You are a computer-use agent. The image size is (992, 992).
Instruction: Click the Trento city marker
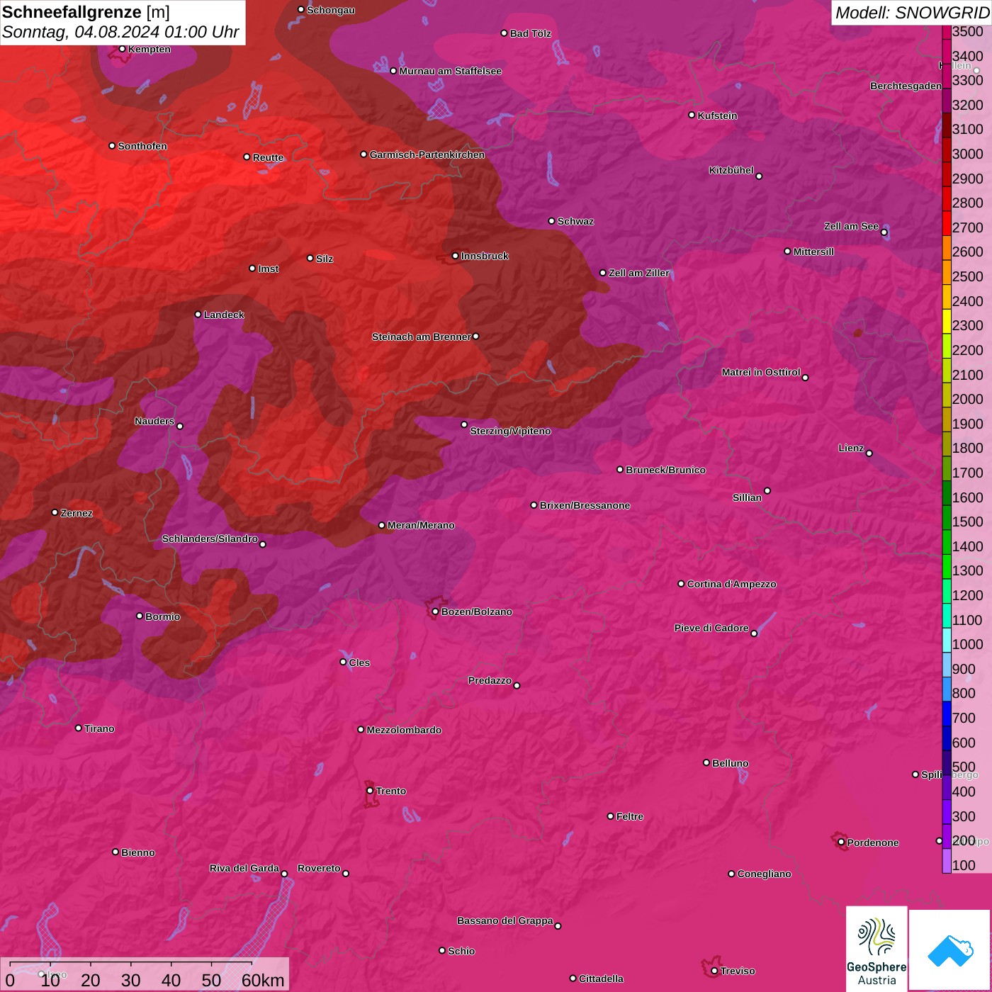pyautogui.click(x=370, y=791)
